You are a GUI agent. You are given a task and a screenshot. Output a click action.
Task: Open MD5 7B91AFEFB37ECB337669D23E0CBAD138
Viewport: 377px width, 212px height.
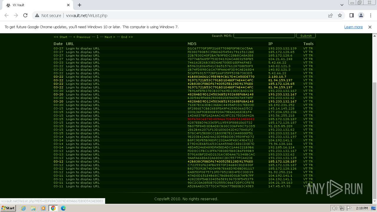pos(220,91)
